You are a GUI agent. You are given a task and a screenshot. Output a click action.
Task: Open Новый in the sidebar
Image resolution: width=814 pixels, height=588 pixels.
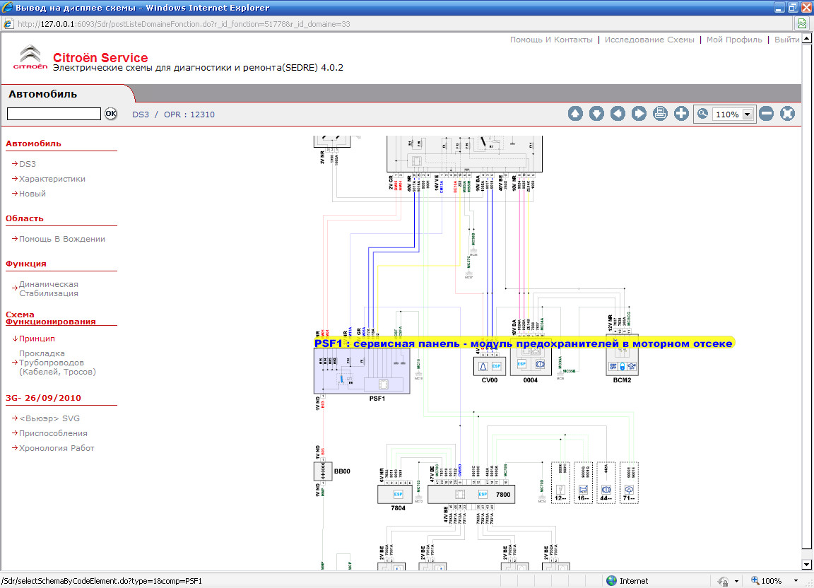coord(33,194)
